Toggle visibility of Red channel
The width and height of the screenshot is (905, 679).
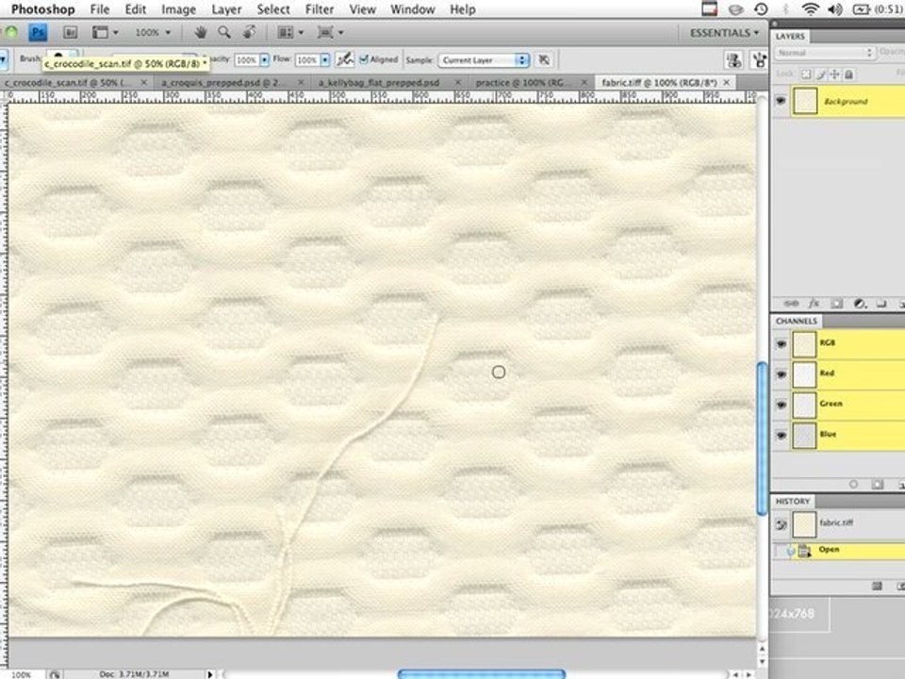tap(781, 374)
